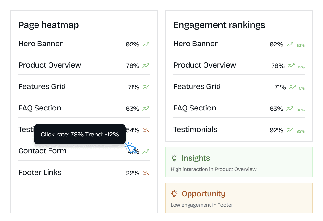Click the Insights heading
This screenshot has width=323, height=221.
(196, 158)
